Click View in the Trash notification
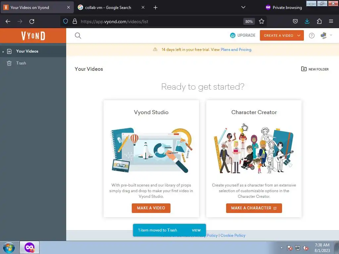This screenshot has width=339, height=254. 196,230
